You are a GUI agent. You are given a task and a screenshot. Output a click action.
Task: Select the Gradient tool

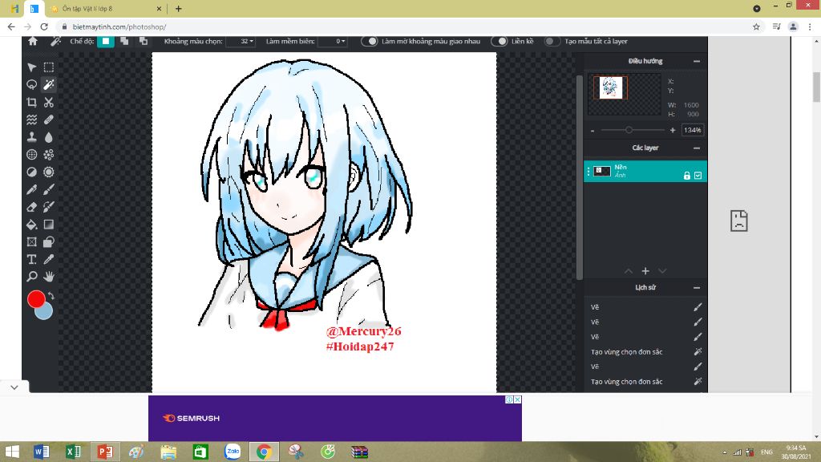coord(49,225)
